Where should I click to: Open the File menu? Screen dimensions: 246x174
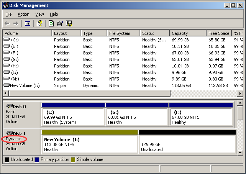(8, 14)
